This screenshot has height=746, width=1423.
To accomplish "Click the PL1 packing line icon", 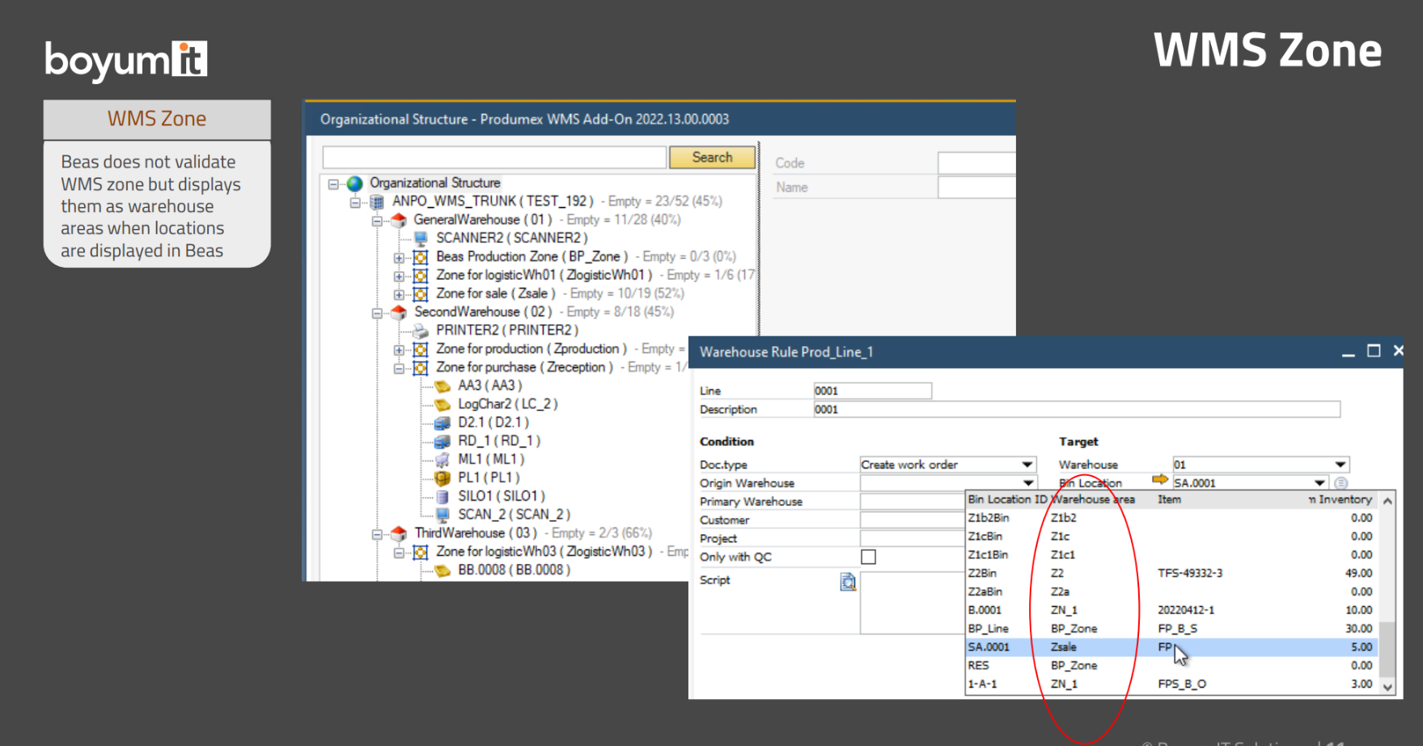I will [443, 478].
